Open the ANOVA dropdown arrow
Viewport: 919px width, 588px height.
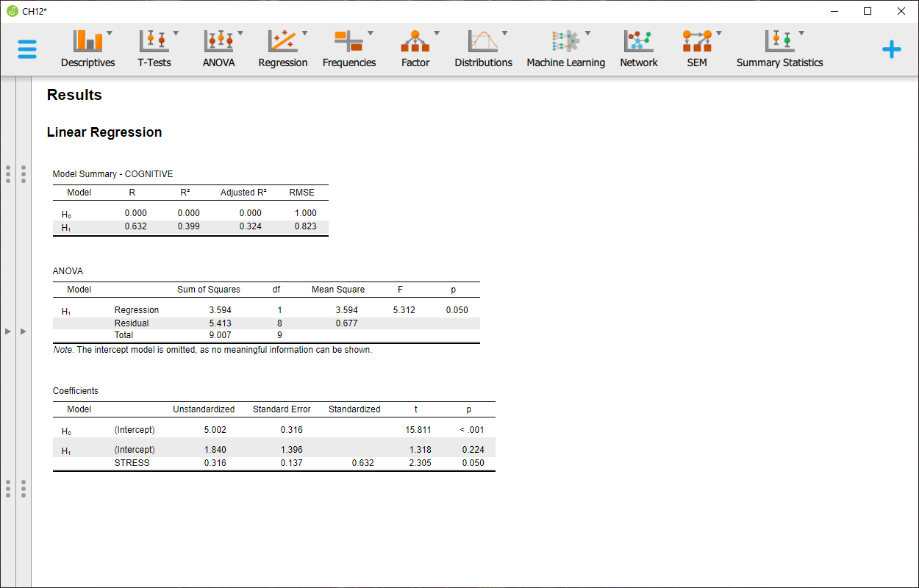point(240,32)
